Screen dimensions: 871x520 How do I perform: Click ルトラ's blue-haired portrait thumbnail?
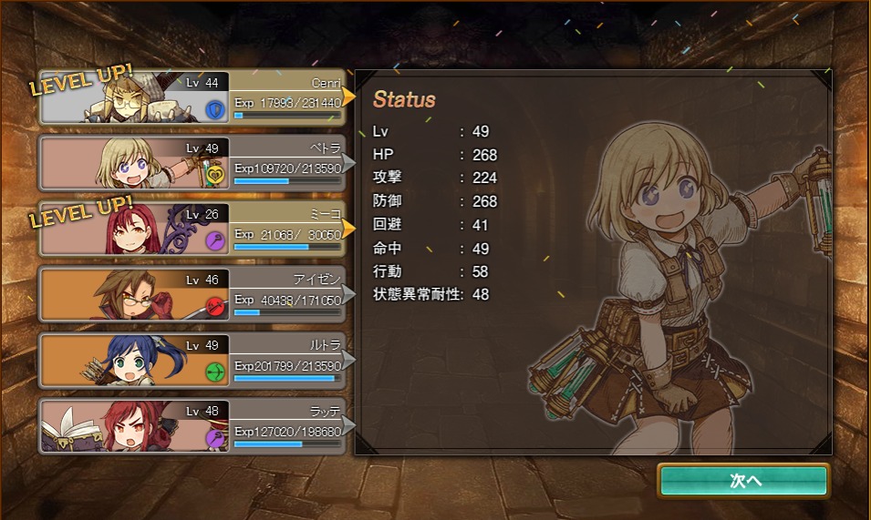(x=135, y=360)
